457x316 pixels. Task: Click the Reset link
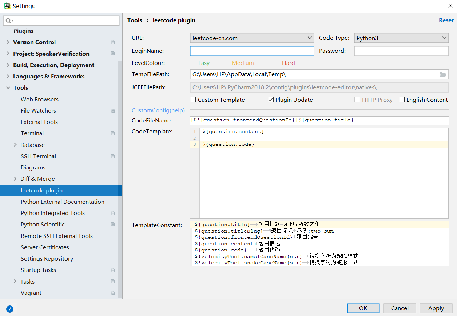point(446,20)
